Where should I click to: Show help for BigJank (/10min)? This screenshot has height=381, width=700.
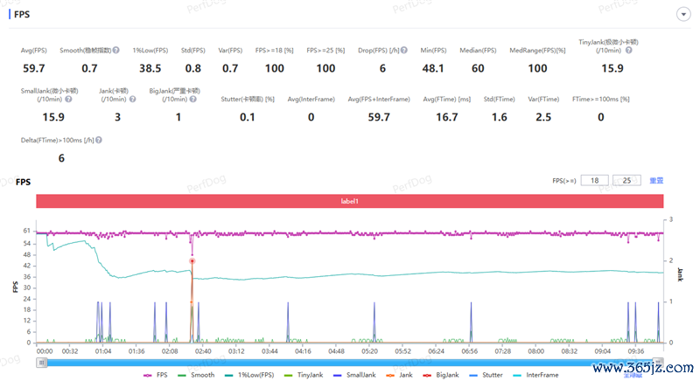pyautogui.click(x=192, y=99)
